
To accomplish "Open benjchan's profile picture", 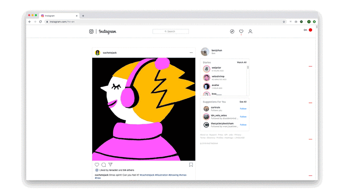I will tap(205, 52).
